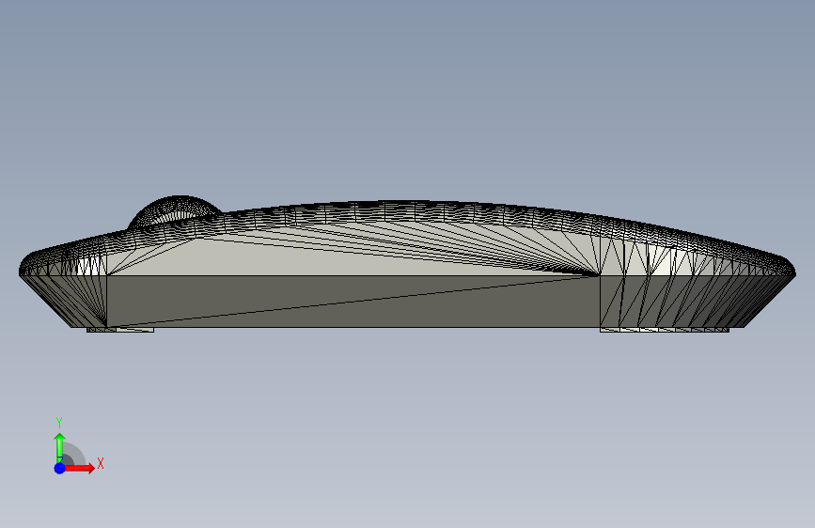This screenshot has height=528, width=815.
Task: Select the long rear pad under the model
Action: [x=665, y=330]
